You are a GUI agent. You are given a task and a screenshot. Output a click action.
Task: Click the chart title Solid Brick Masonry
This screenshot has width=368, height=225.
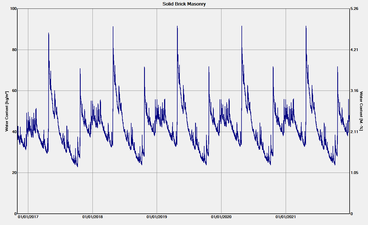point(184,4)
